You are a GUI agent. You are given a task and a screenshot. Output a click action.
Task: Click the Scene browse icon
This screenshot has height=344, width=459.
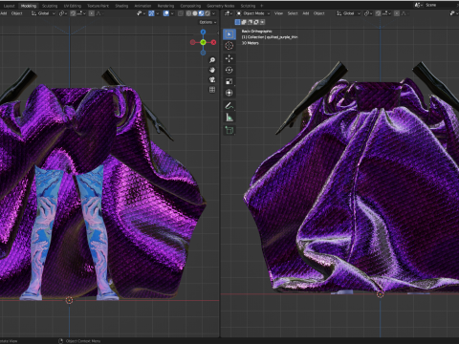[419, 5]
